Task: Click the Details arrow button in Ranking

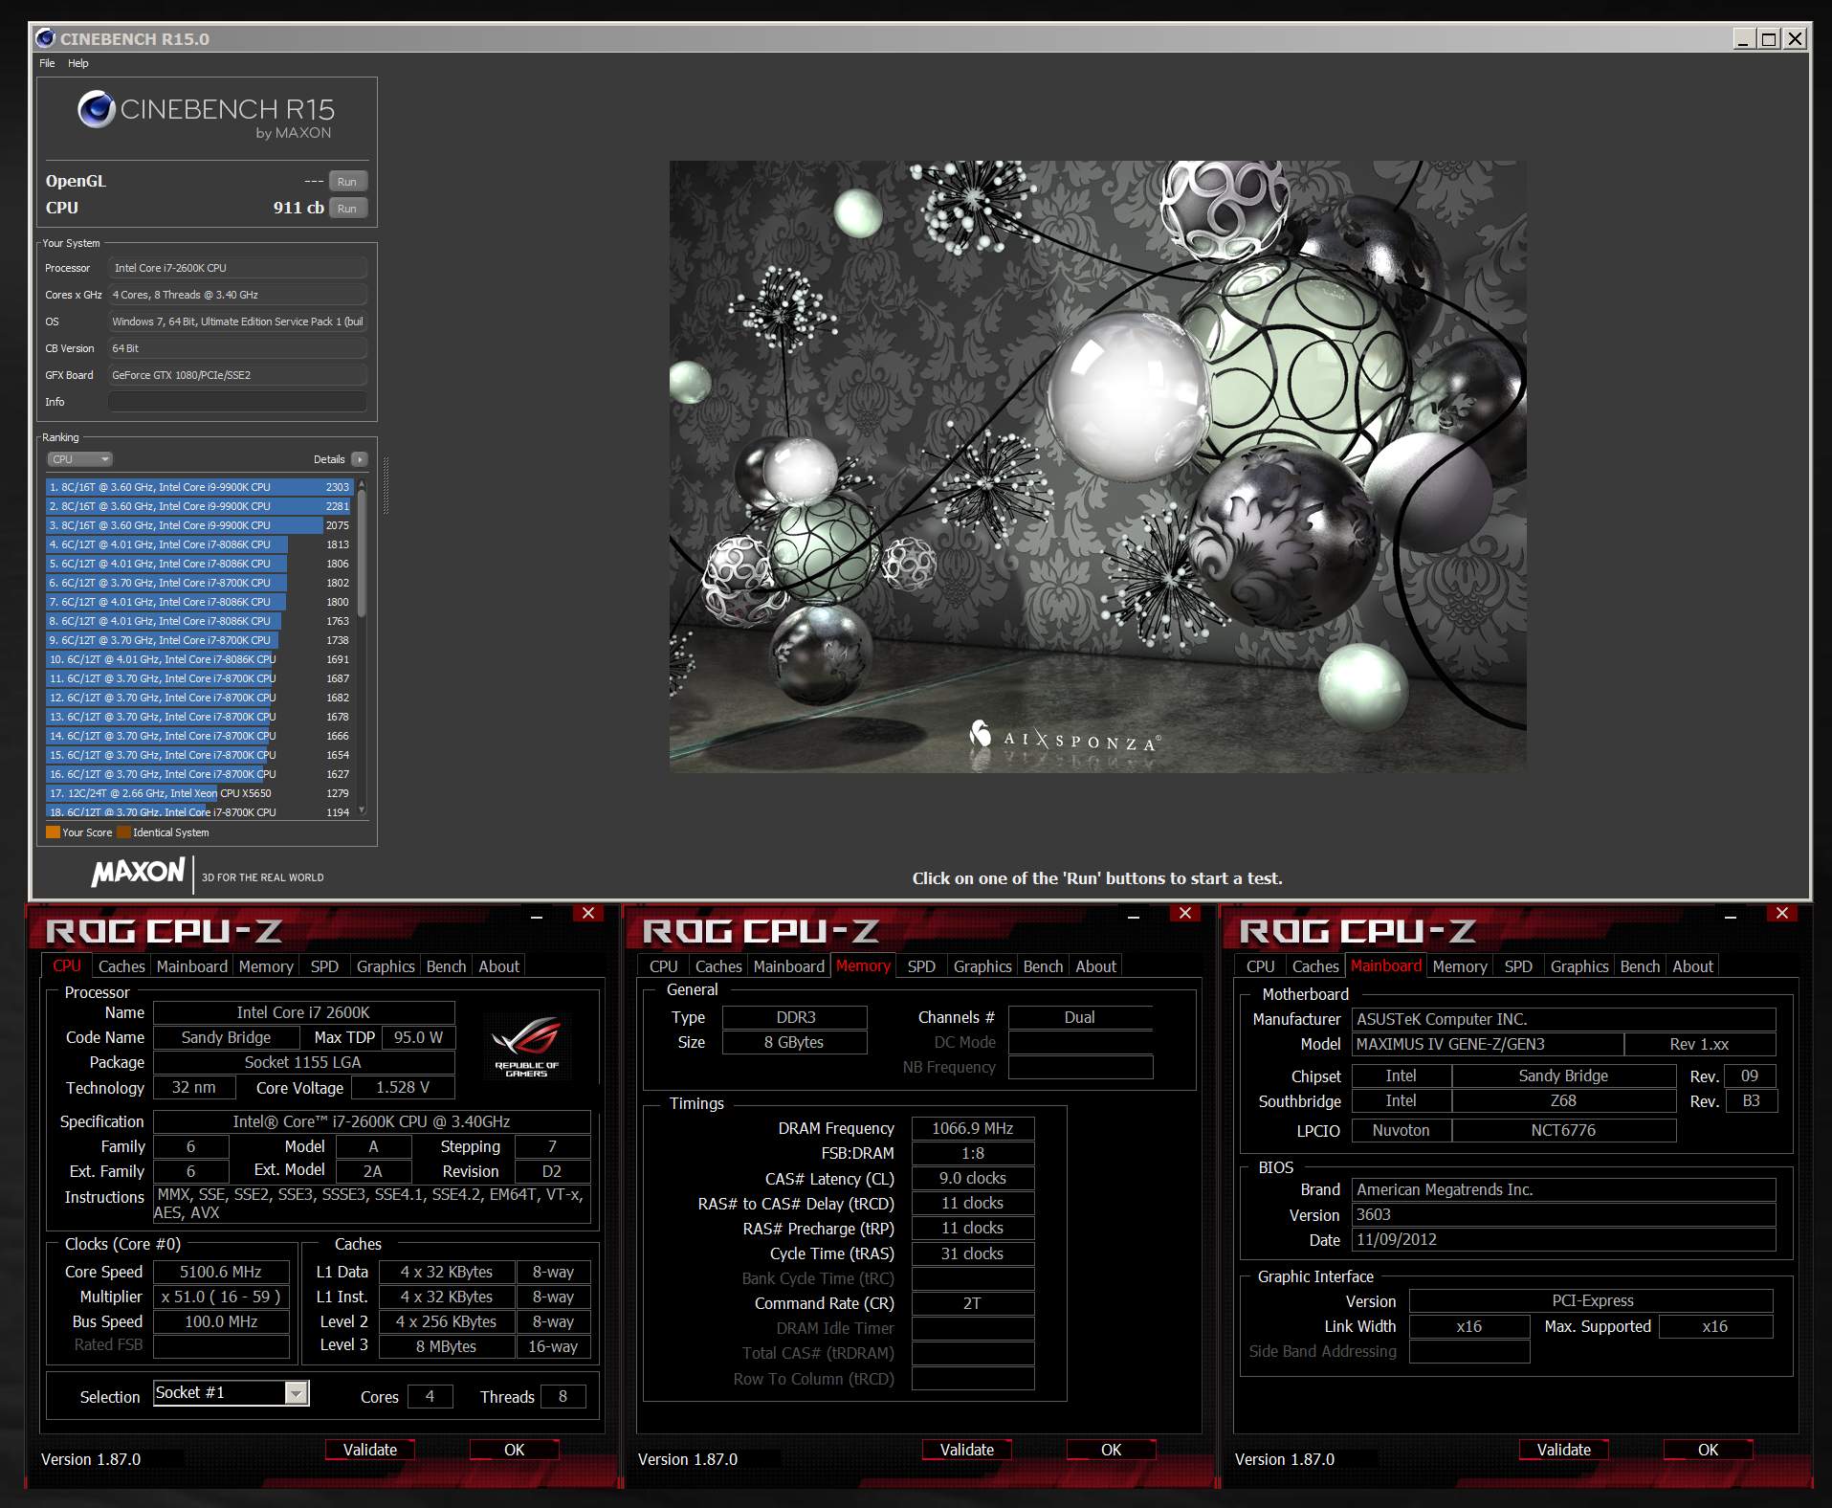Action: click(360, 459)
